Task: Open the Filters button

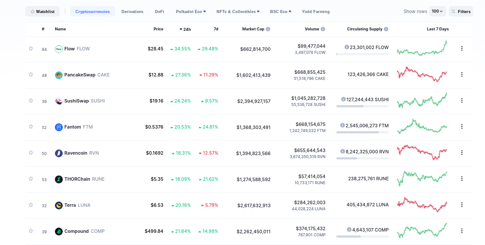Action: pyautogui.click(x=461, y=11)
